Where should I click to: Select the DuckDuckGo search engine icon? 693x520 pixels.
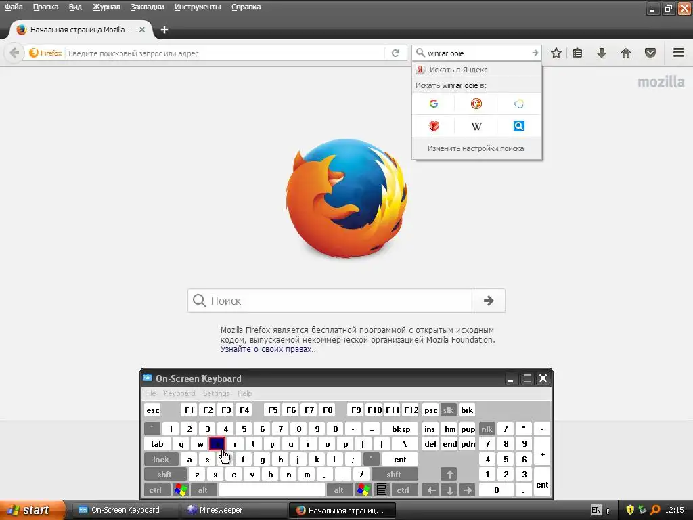pyautogui.click(x=476, y=104)
